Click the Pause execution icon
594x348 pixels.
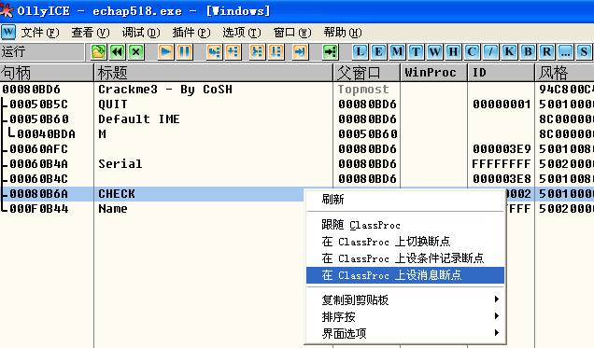coord(185,52)
